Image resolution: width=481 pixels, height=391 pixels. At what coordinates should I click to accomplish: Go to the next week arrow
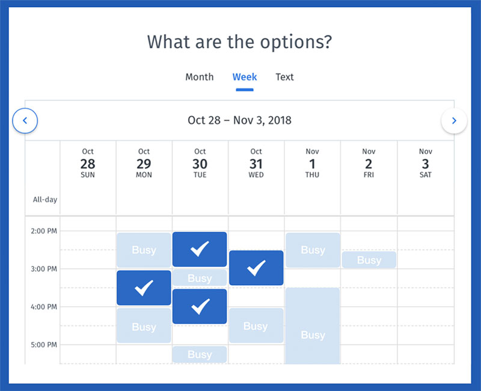[454, 121]
